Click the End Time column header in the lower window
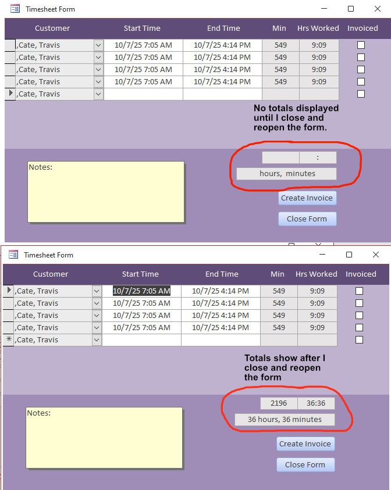 pos(222,274)
